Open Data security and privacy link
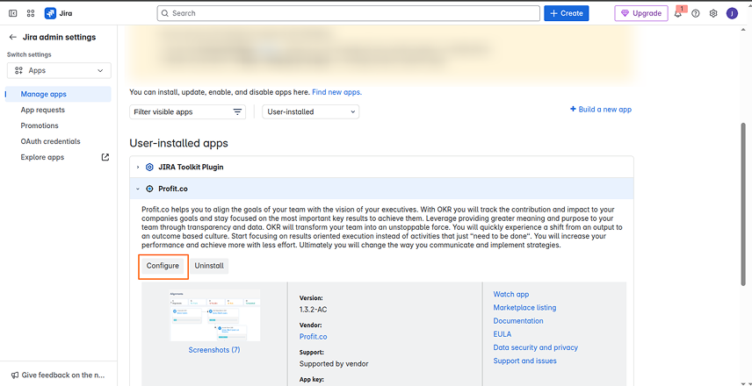 [535, 347]
